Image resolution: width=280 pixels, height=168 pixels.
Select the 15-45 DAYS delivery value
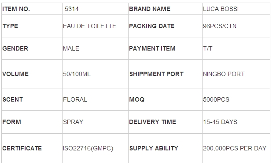point(220,122)
